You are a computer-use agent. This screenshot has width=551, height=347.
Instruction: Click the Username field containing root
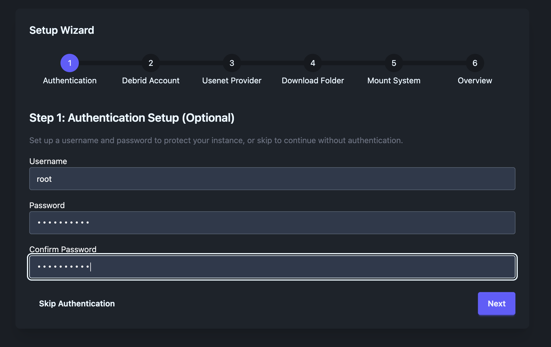tap(272, 179)
